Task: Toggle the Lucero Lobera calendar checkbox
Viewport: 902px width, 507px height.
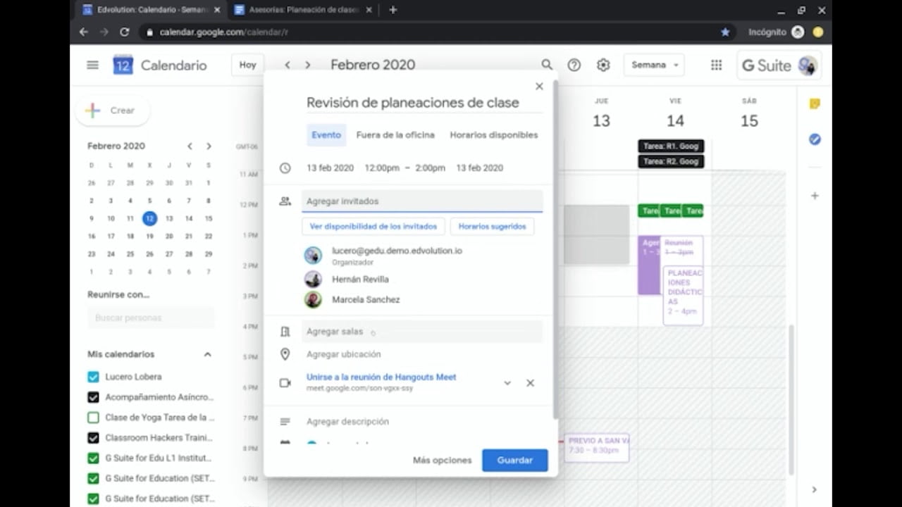Action: 93,377
